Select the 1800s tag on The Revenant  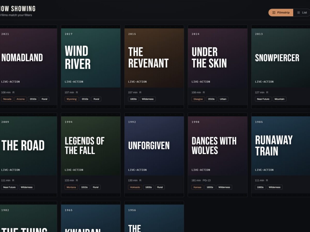click(134, 99)
